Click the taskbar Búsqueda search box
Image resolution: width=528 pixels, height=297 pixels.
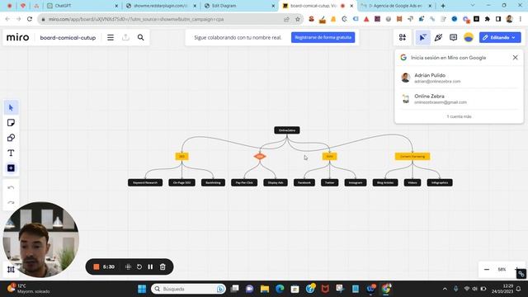click(x=188, y=289)
